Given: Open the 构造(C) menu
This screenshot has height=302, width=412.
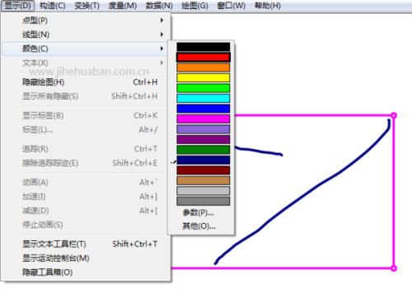Looking at the screenshot, I should pyautogui.click(x=53, y=6).
